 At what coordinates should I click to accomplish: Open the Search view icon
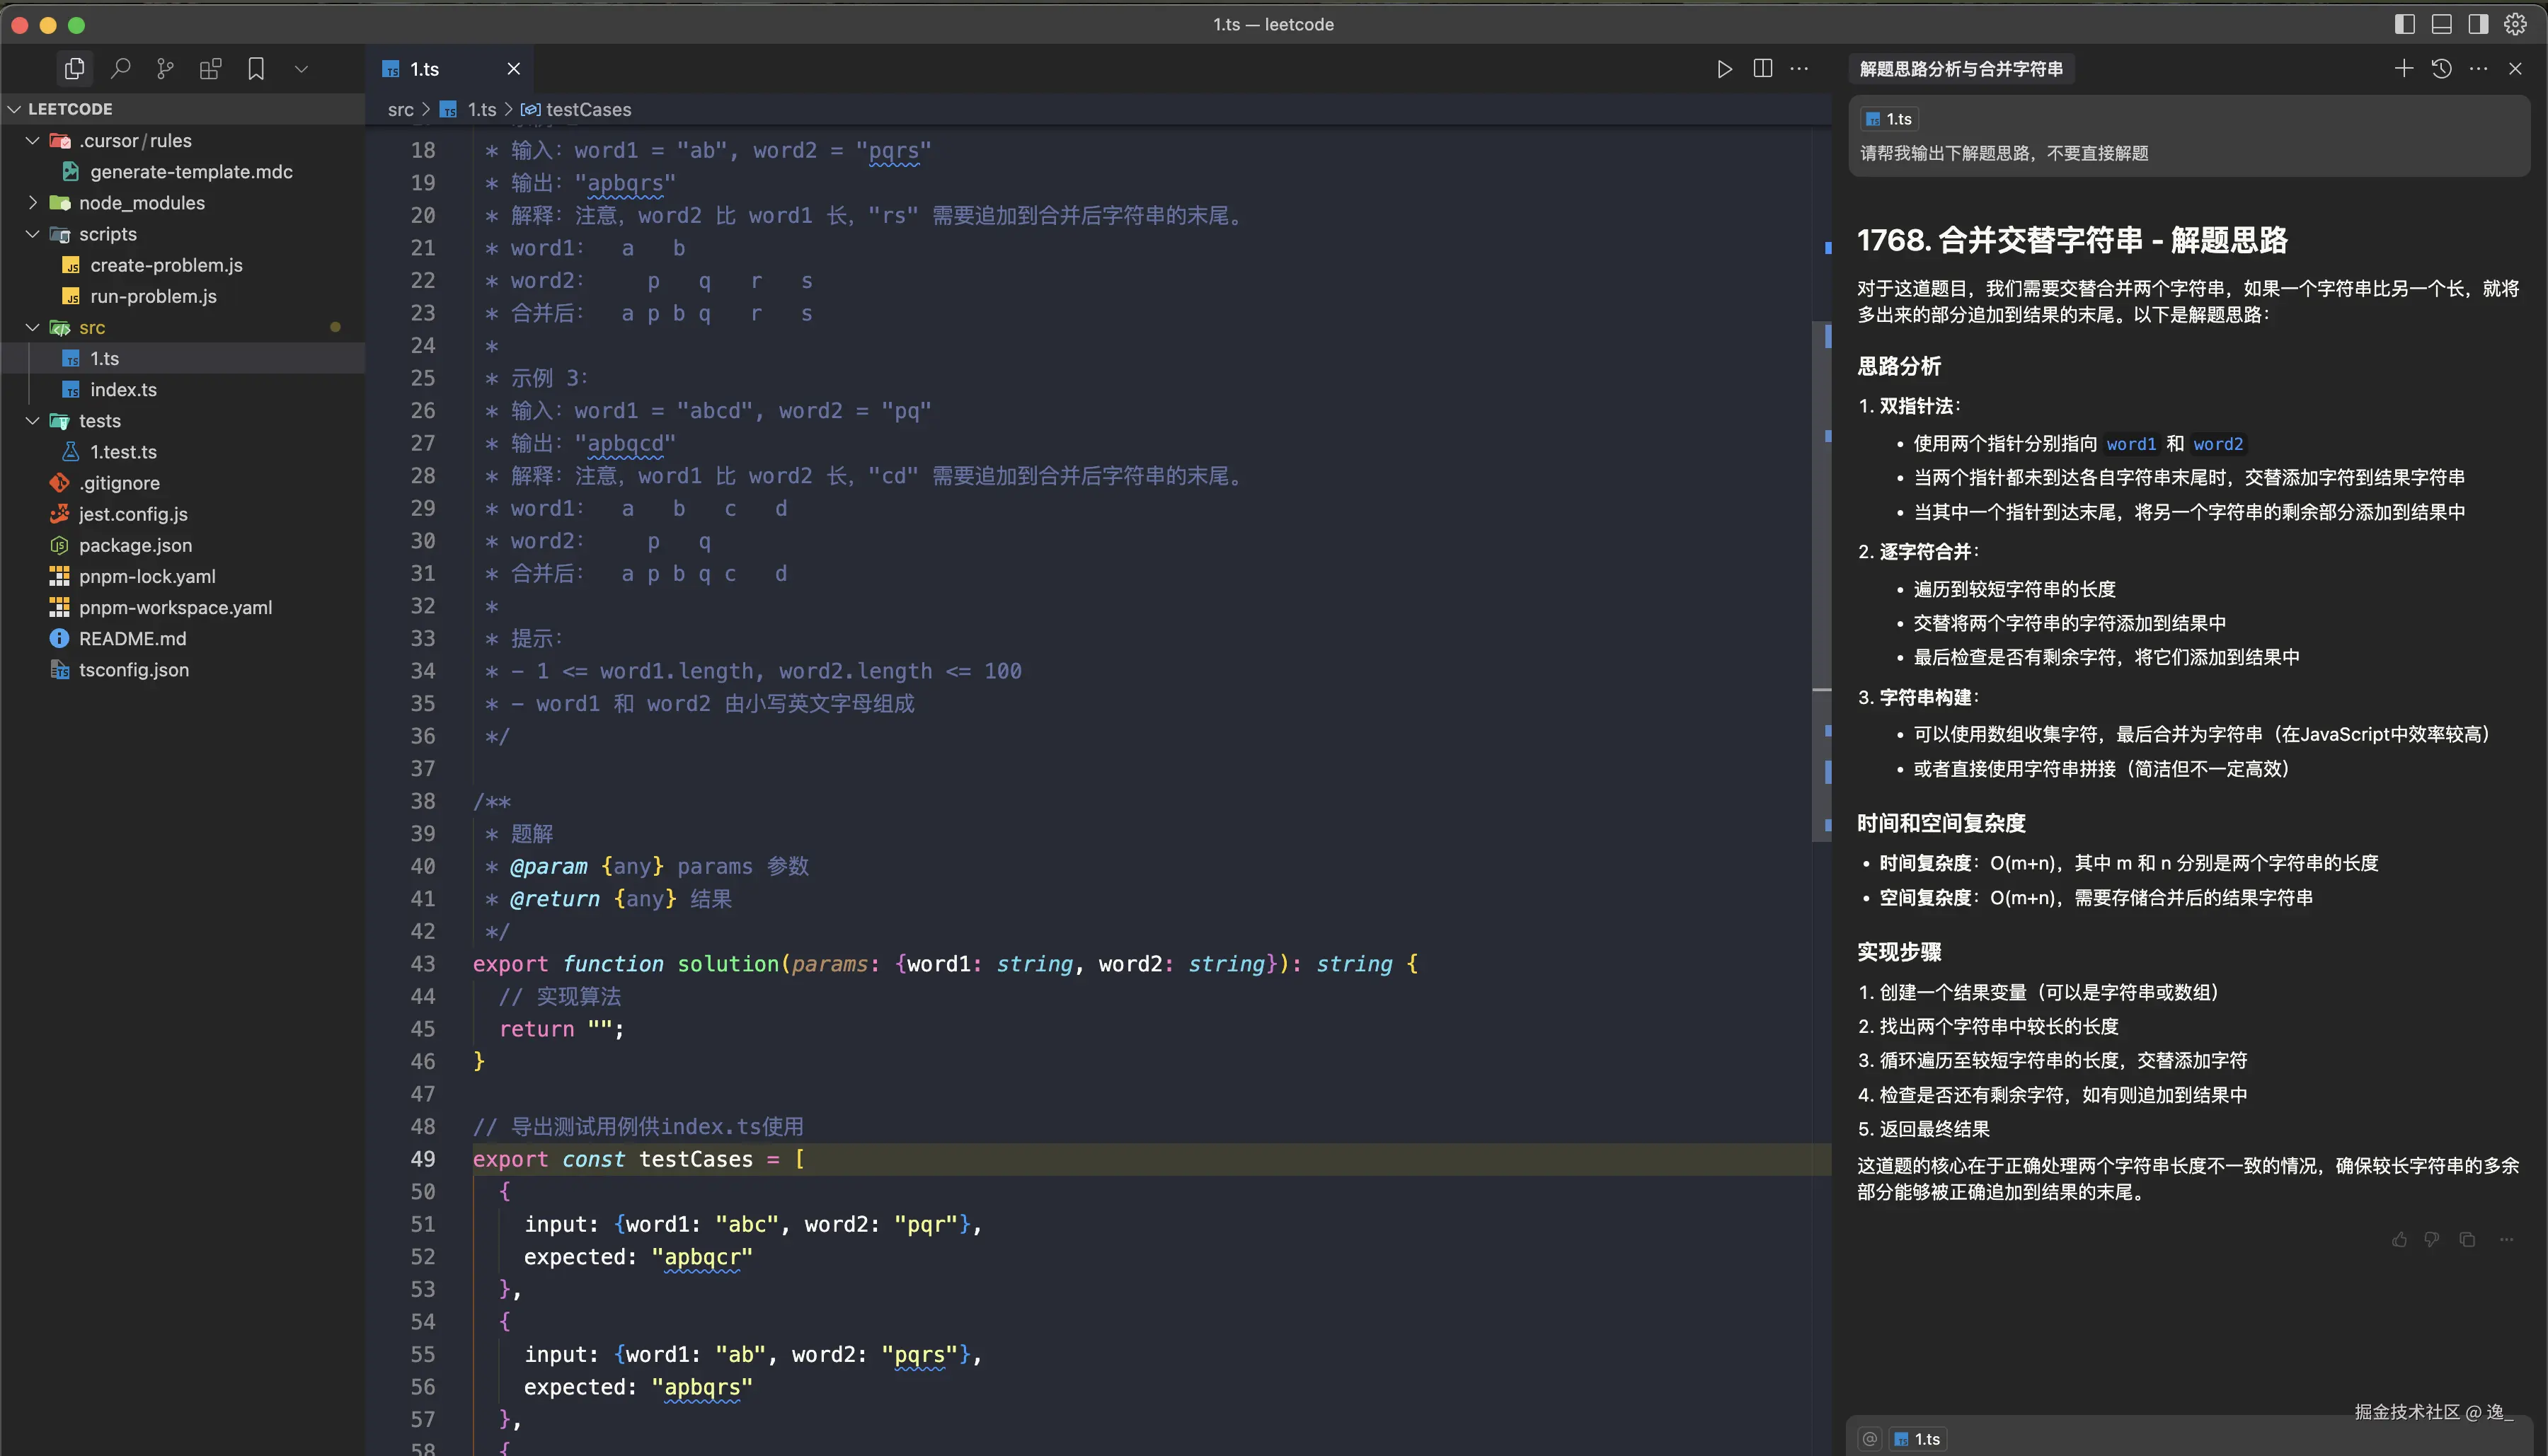click(x=120, y=69)
